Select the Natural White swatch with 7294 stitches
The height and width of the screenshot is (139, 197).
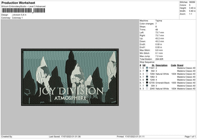coord(147,74)
